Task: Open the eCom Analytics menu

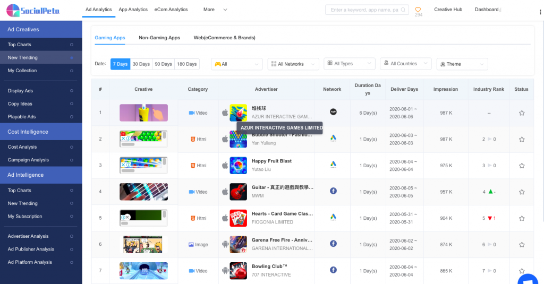Action: click(171, 10)
